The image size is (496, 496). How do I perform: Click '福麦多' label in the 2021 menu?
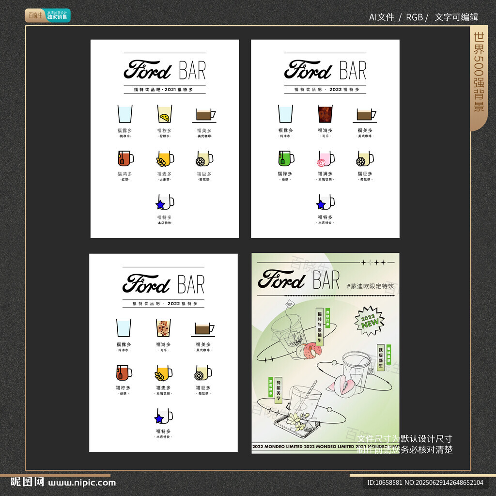tap(165, 174)
